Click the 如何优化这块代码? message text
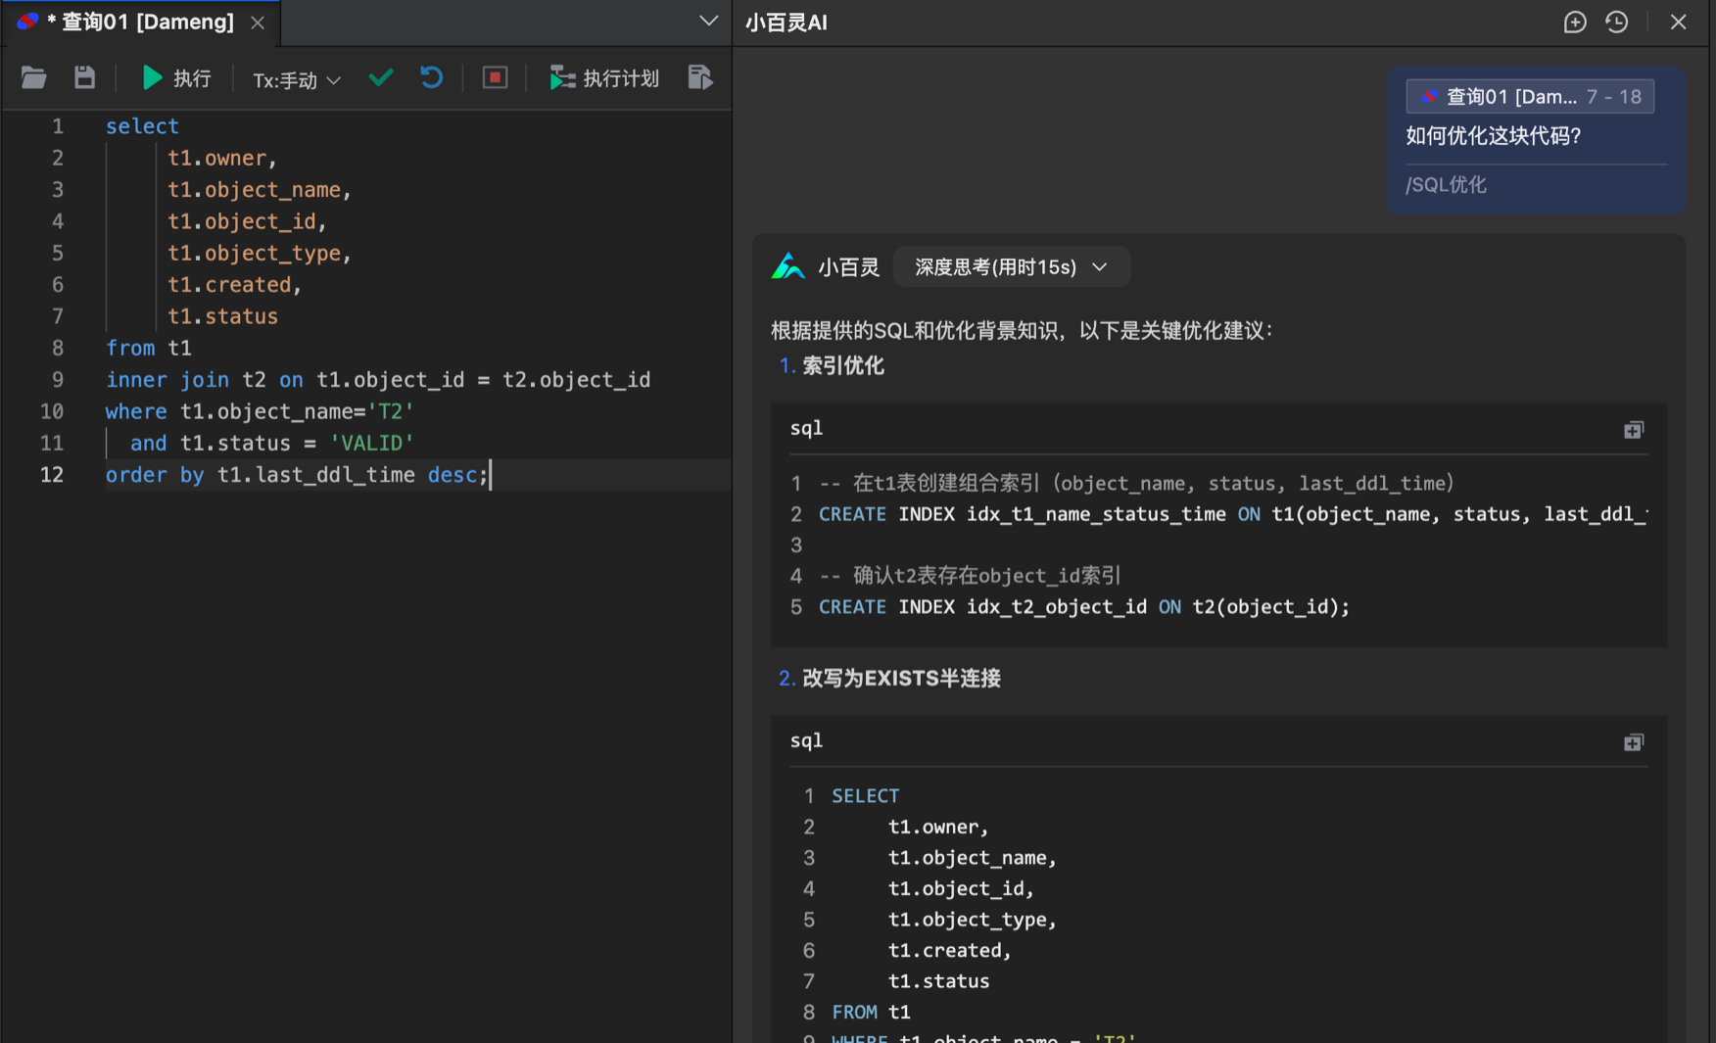This screenshot has height=1043, width=1716. (x=1494, y=136)
